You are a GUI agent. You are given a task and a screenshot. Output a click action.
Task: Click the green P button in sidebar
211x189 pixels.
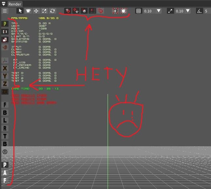pyautogui.click(x=5, y=24)
